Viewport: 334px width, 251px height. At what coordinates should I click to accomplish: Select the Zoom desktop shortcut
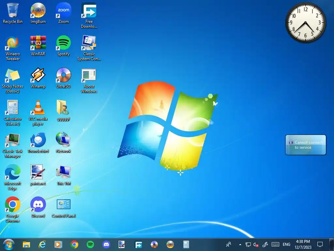(x=64, y=13)
